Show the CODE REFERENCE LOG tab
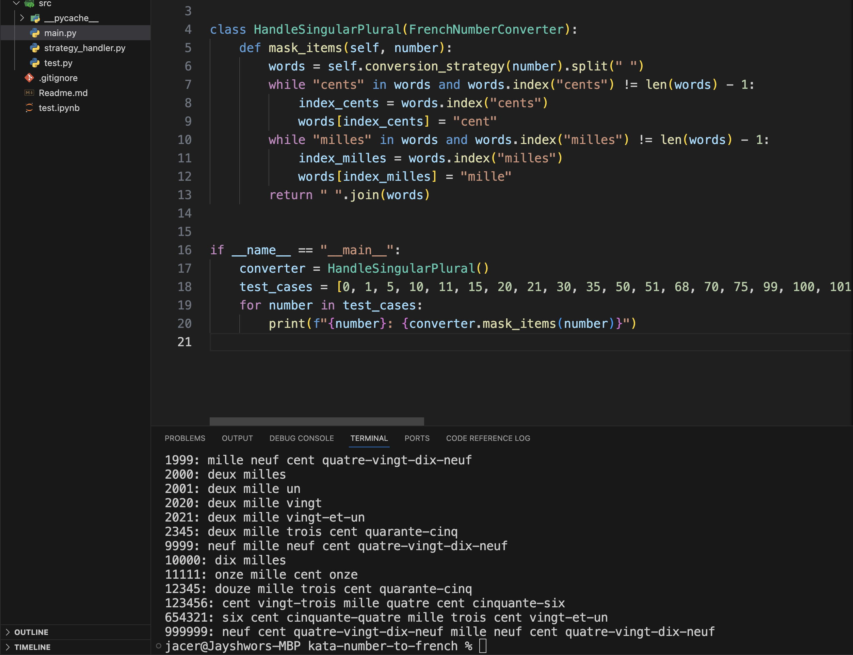Viewport: 853px width, 655px height. tap(488, 438)
